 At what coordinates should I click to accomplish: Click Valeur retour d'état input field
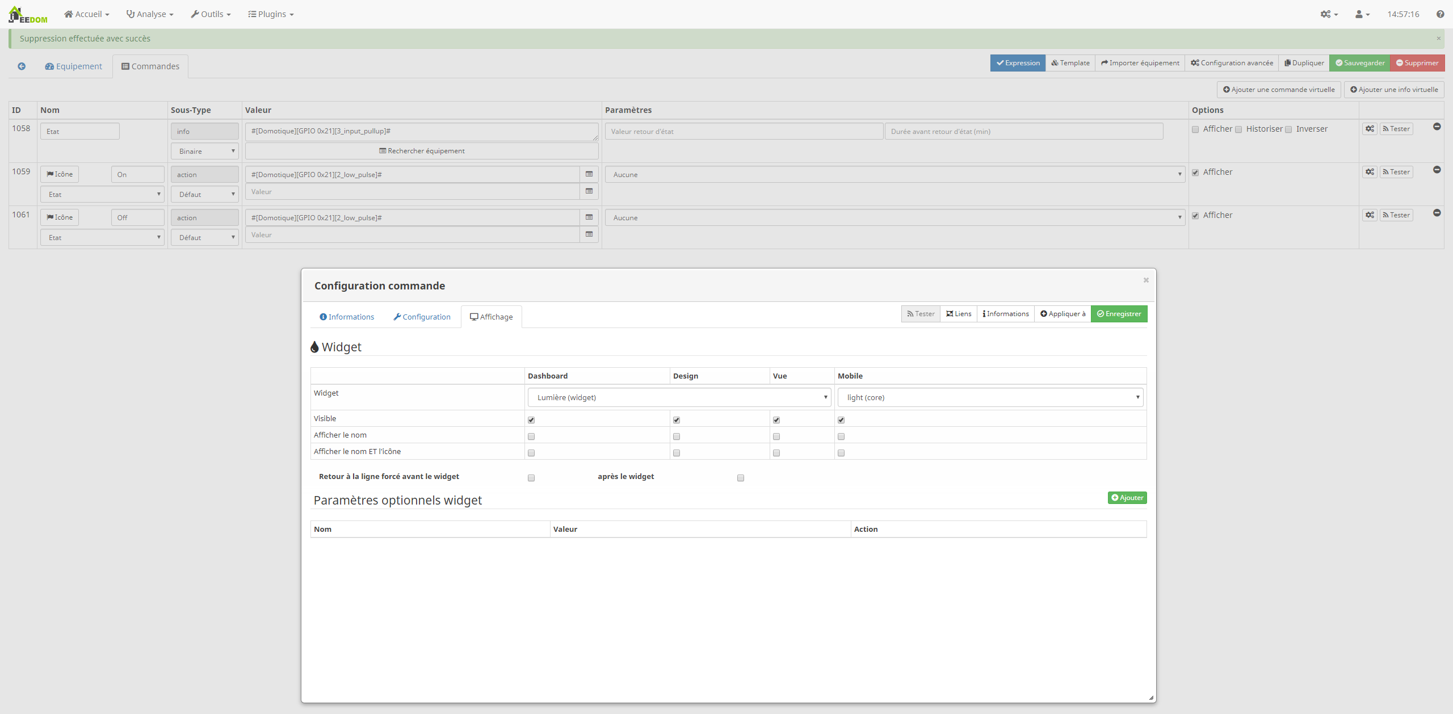(744, 131)
